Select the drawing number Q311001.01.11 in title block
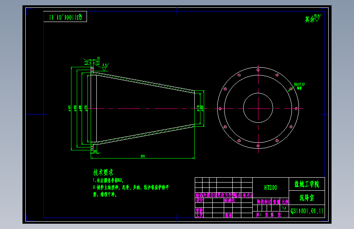354x229 pixels. click(x=307, y=211)
